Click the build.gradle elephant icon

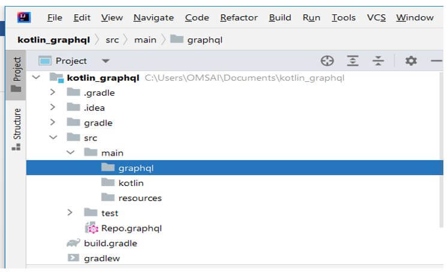coord(73,243)
